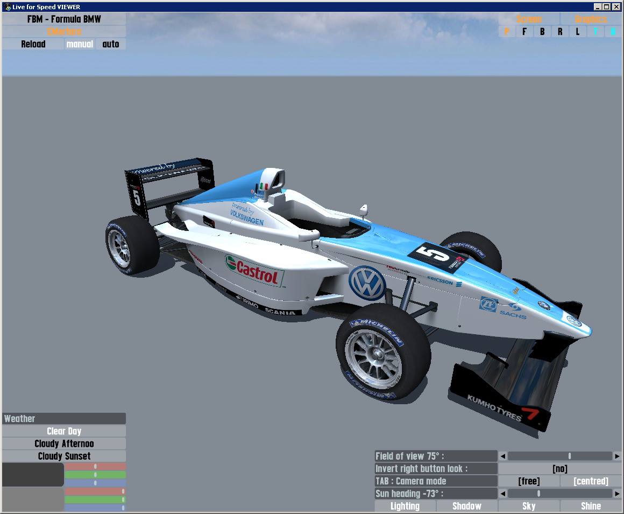
Task: Click the orange P view button
Action: [x=507, y=31]
